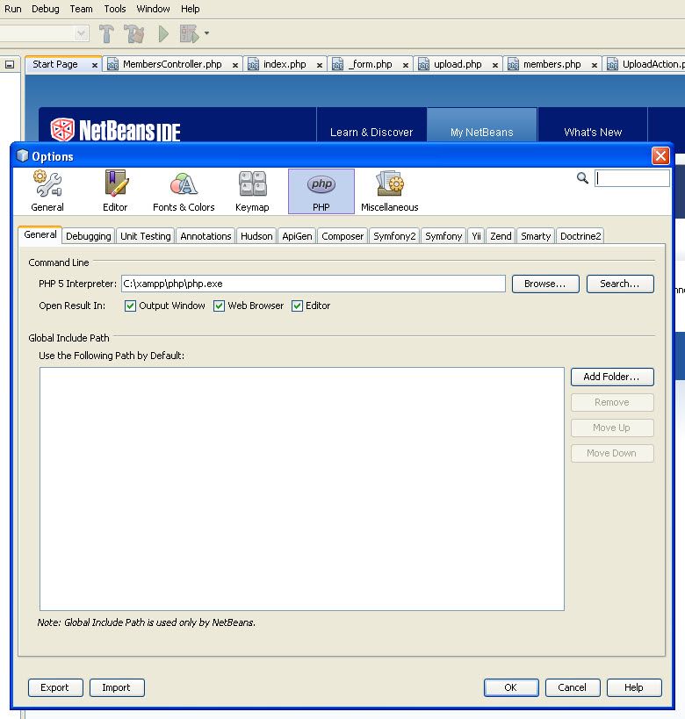685x719 pixels.
Task: Toggle the Web Browser checkbox
Action: (x=219, y=306)
